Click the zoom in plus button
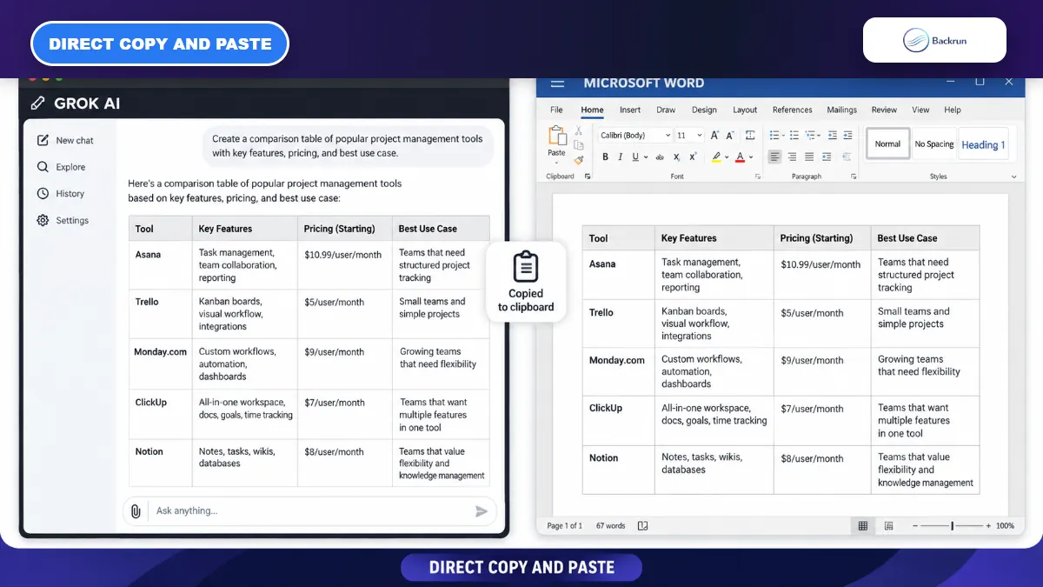This screenshot has height=587, width=1043. (x=988, y=526)
